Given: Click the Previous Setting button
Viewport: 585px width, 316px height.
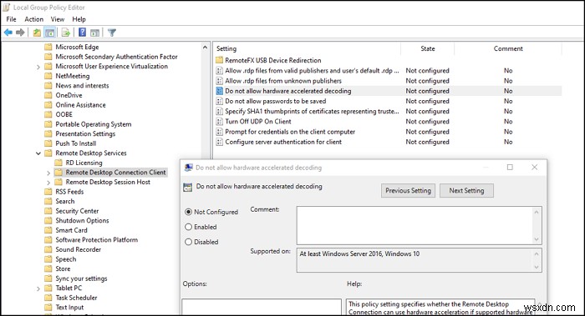Looking at the screenshot, I should coord(408,191).
